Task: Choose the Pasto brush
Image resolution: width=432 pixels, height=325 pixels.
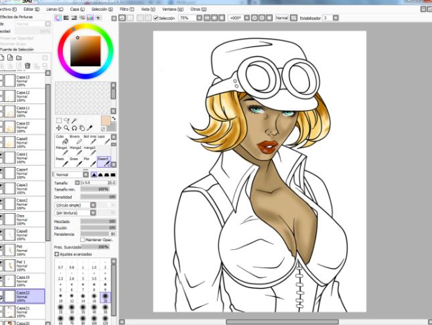Action: (x=62, y=162)
